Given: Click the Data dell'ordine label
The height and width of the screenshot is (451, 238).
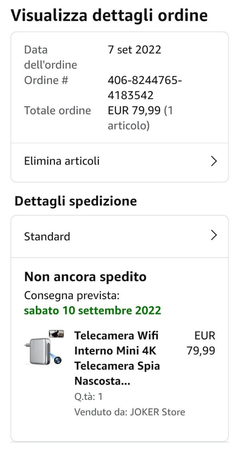Looking at the screenshot, I should tap(50, 57).
